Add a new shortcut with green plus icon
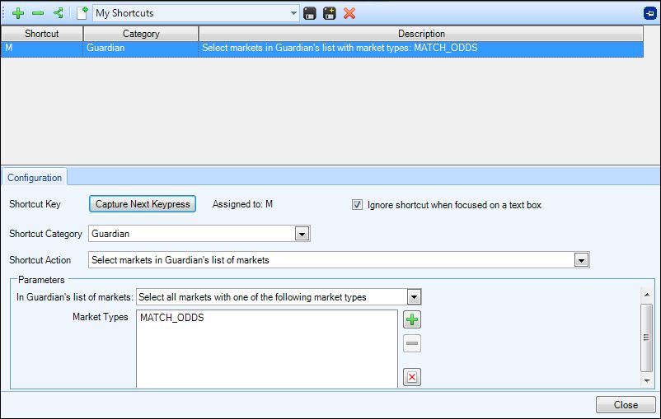 [17, 13]
